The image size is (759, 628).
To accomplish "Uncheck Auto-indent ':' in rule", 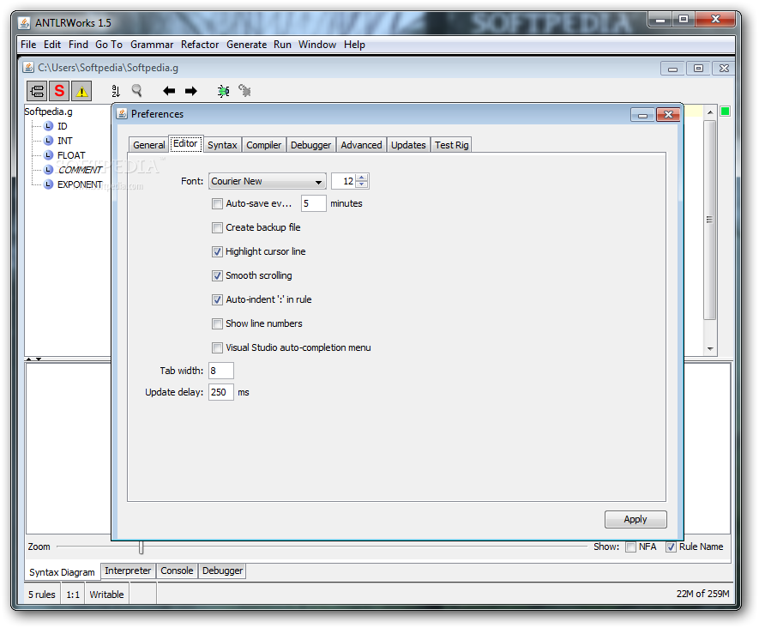I will click(x=217, y=299).
